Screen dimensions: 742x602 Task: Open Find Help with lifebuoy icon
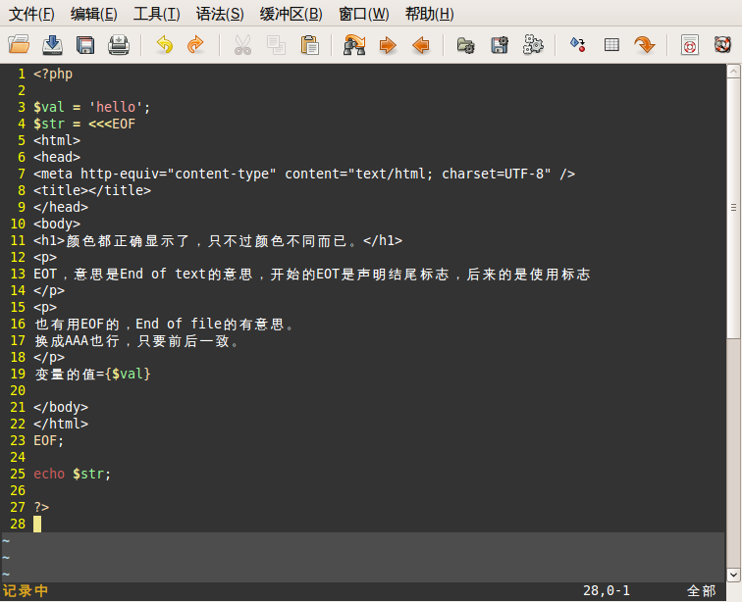pyautogui.click(x=722, y=44)
